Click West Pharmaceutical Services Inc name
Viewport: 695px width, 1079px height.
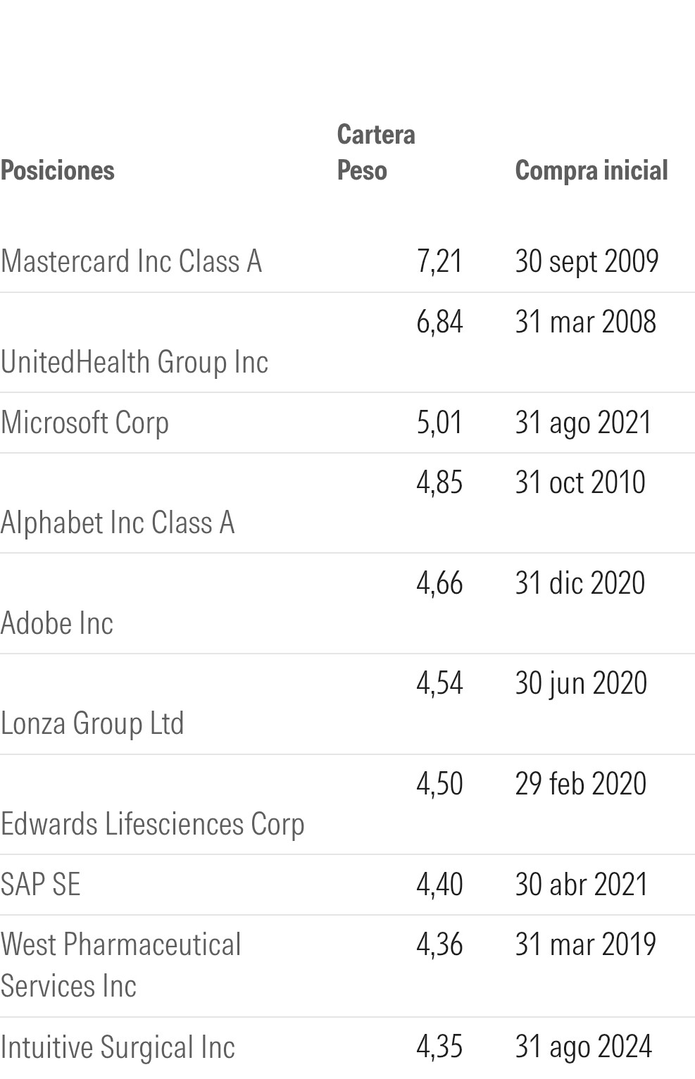point(120,965)
